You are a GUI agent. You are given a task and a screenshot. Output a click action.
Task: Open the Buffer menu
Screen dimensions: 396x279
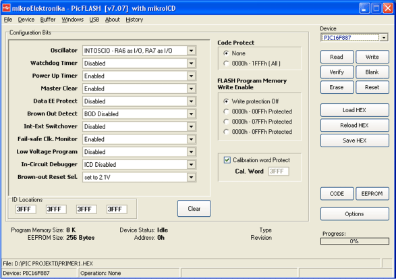[48, 20]
